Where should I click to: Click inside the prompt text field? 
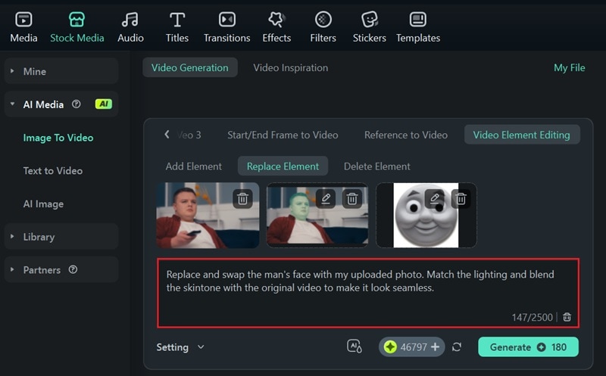(368, 293)
